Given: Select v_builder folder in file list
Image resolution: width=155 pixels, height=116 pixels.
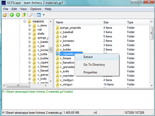Looking at the screenshot, I should coord(66,50).
